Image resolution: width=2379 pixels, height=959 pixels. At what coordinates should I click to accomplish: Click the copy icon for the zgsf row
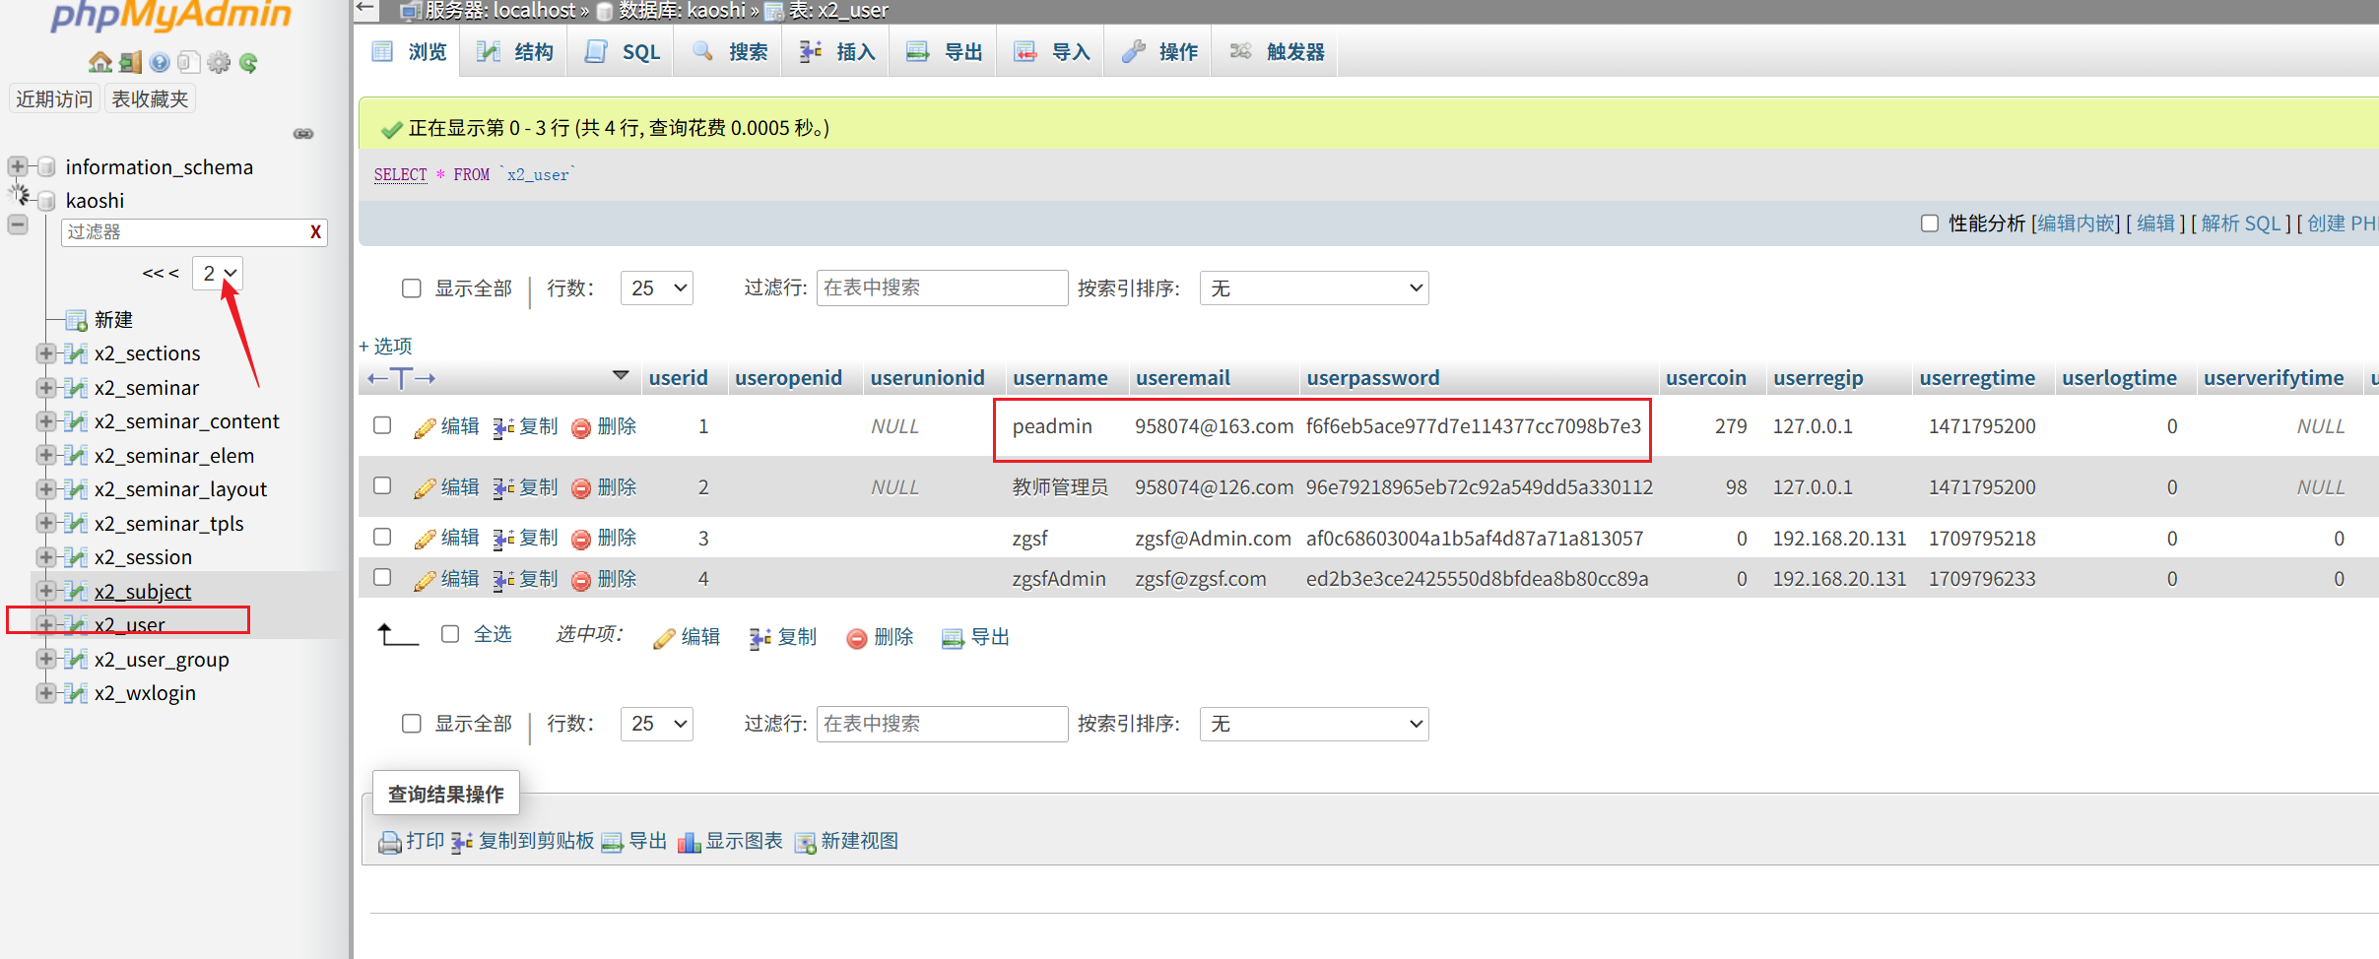coord(503,539)
